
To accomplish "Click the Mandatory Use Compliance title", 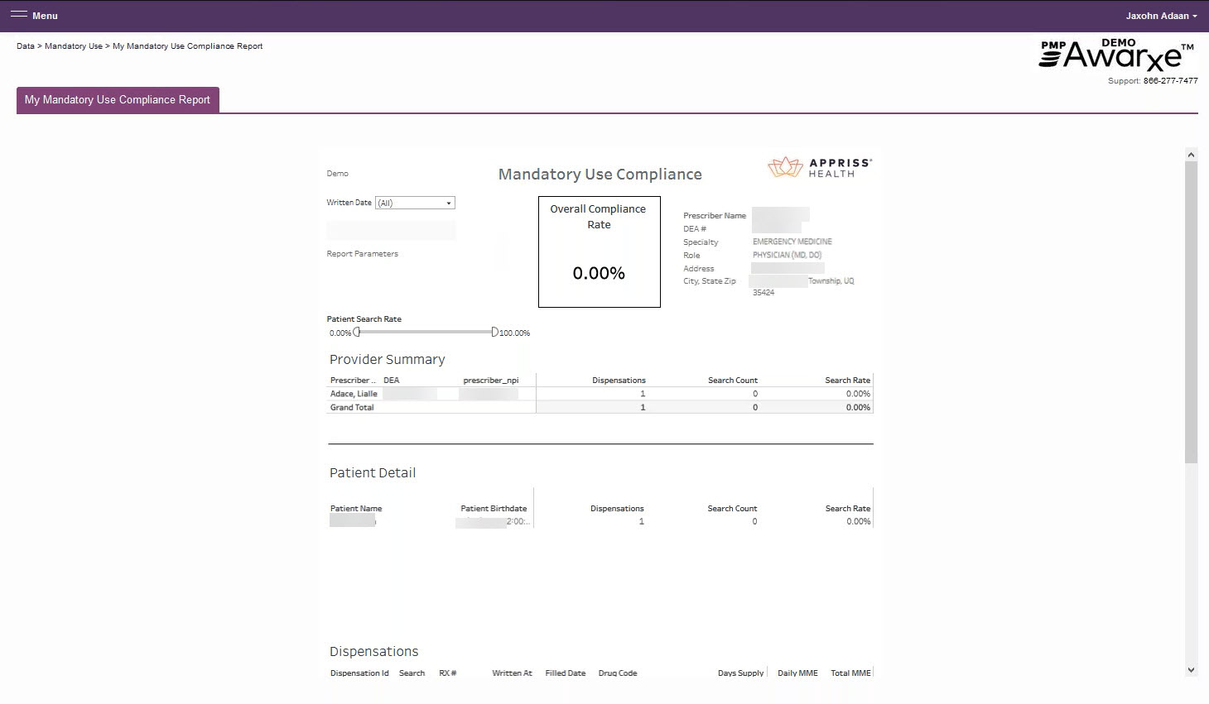I will point(600,175).
